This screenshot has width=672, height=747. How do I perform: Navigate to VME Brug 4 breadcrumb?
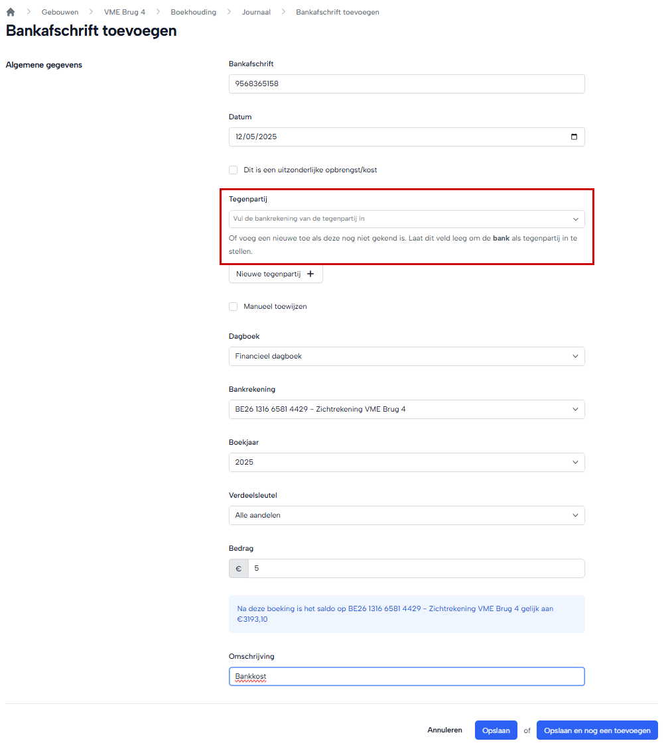pos(125,12)
